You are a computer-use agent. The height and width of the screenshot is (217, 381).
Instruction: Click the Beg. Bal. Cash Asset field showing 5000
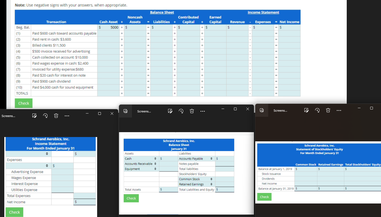[108, 27]
